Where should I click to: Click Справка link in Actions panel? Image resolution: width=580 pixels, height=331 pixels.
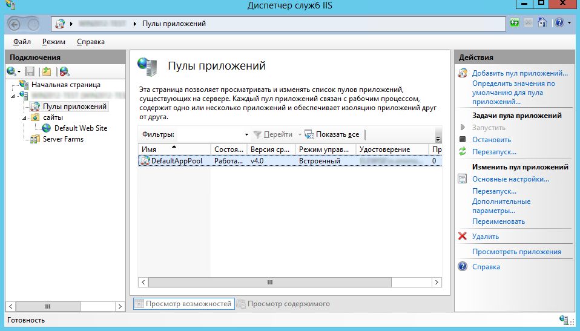click(486, 267)
